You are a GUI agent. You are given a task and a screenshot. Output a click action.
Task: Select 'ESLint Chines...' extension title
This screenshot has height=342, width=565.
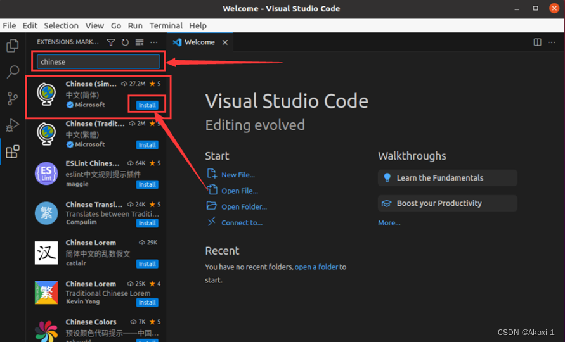(92, 163)
